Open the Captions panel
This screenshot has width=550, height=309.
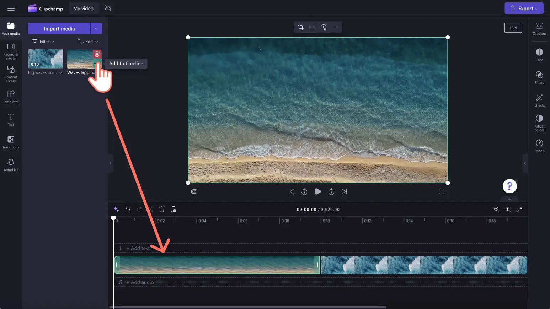tap(539, 29)
